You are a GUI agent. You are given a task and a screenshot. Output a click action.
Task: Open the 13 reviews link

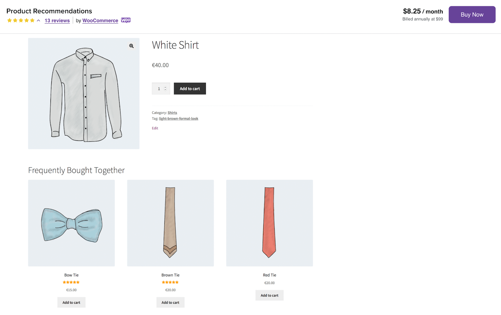click(57, 21)
